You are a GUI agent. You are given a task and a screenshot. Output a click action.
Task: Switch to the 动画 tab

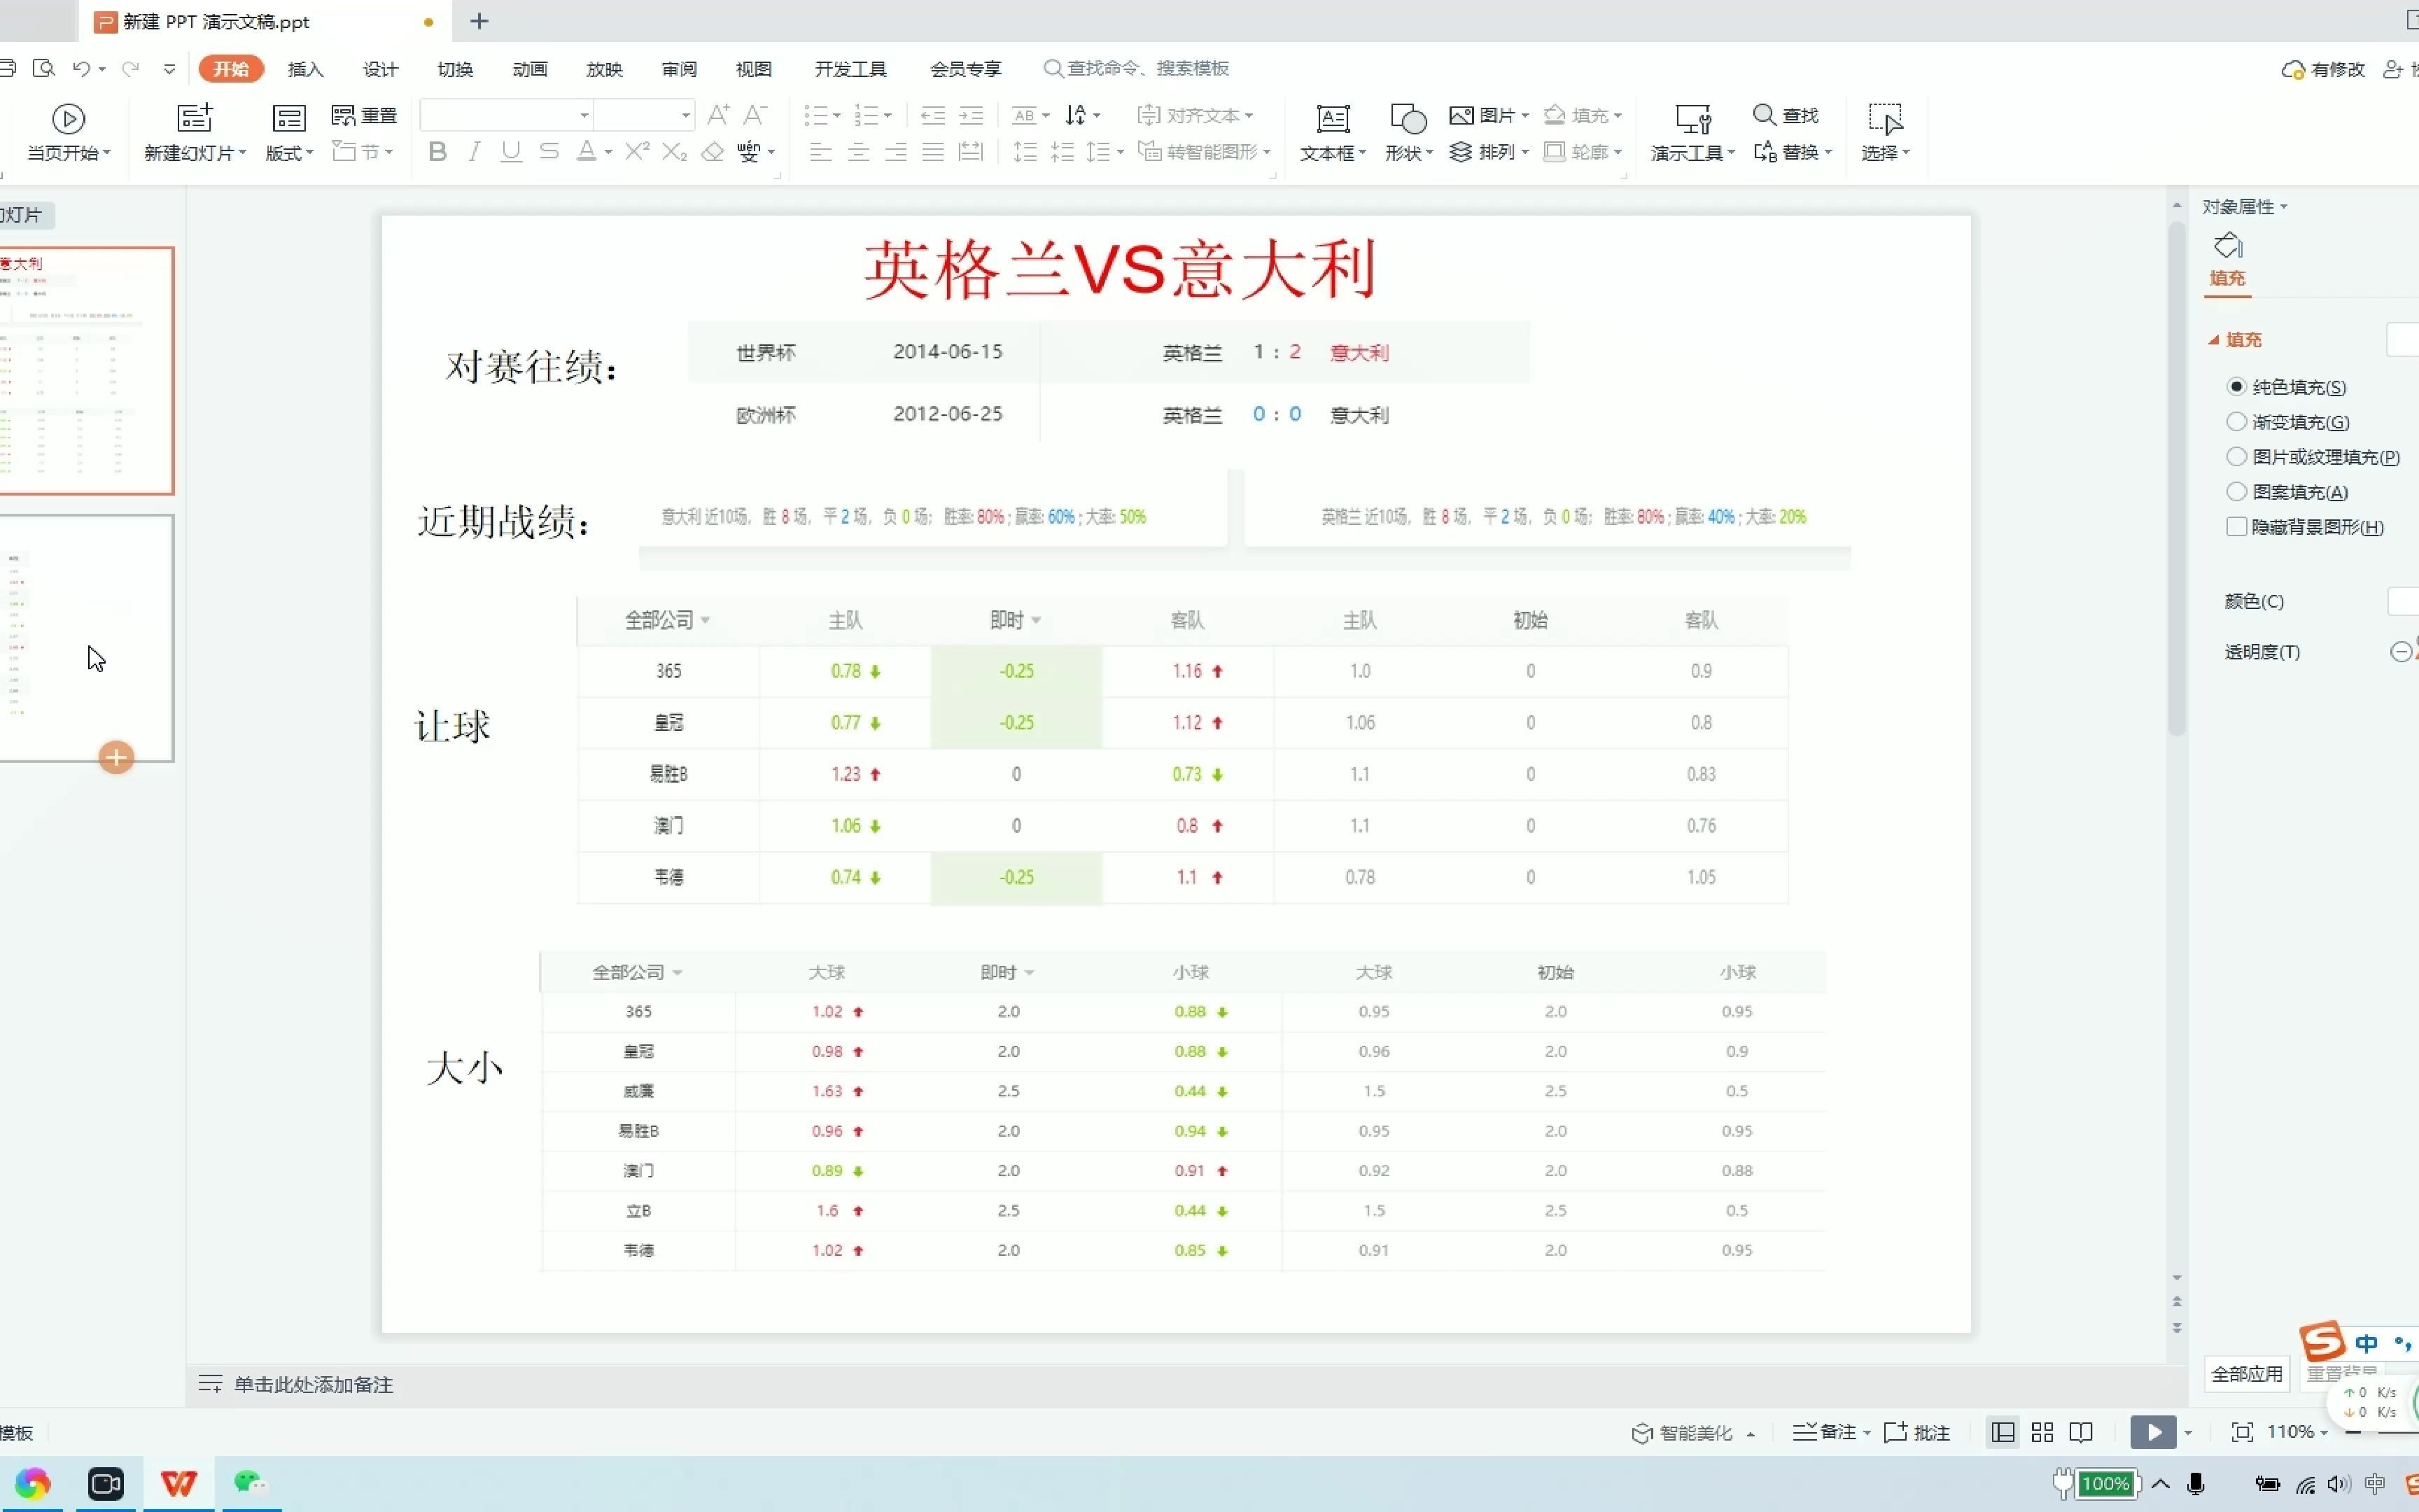pyautogui.click(x=530, y=69)
